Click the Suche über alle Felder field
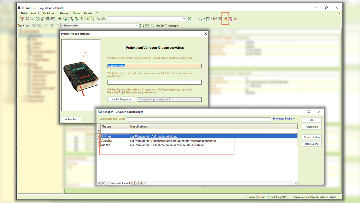The width and height of the screenshot is (360, 203). click(198, 119)
